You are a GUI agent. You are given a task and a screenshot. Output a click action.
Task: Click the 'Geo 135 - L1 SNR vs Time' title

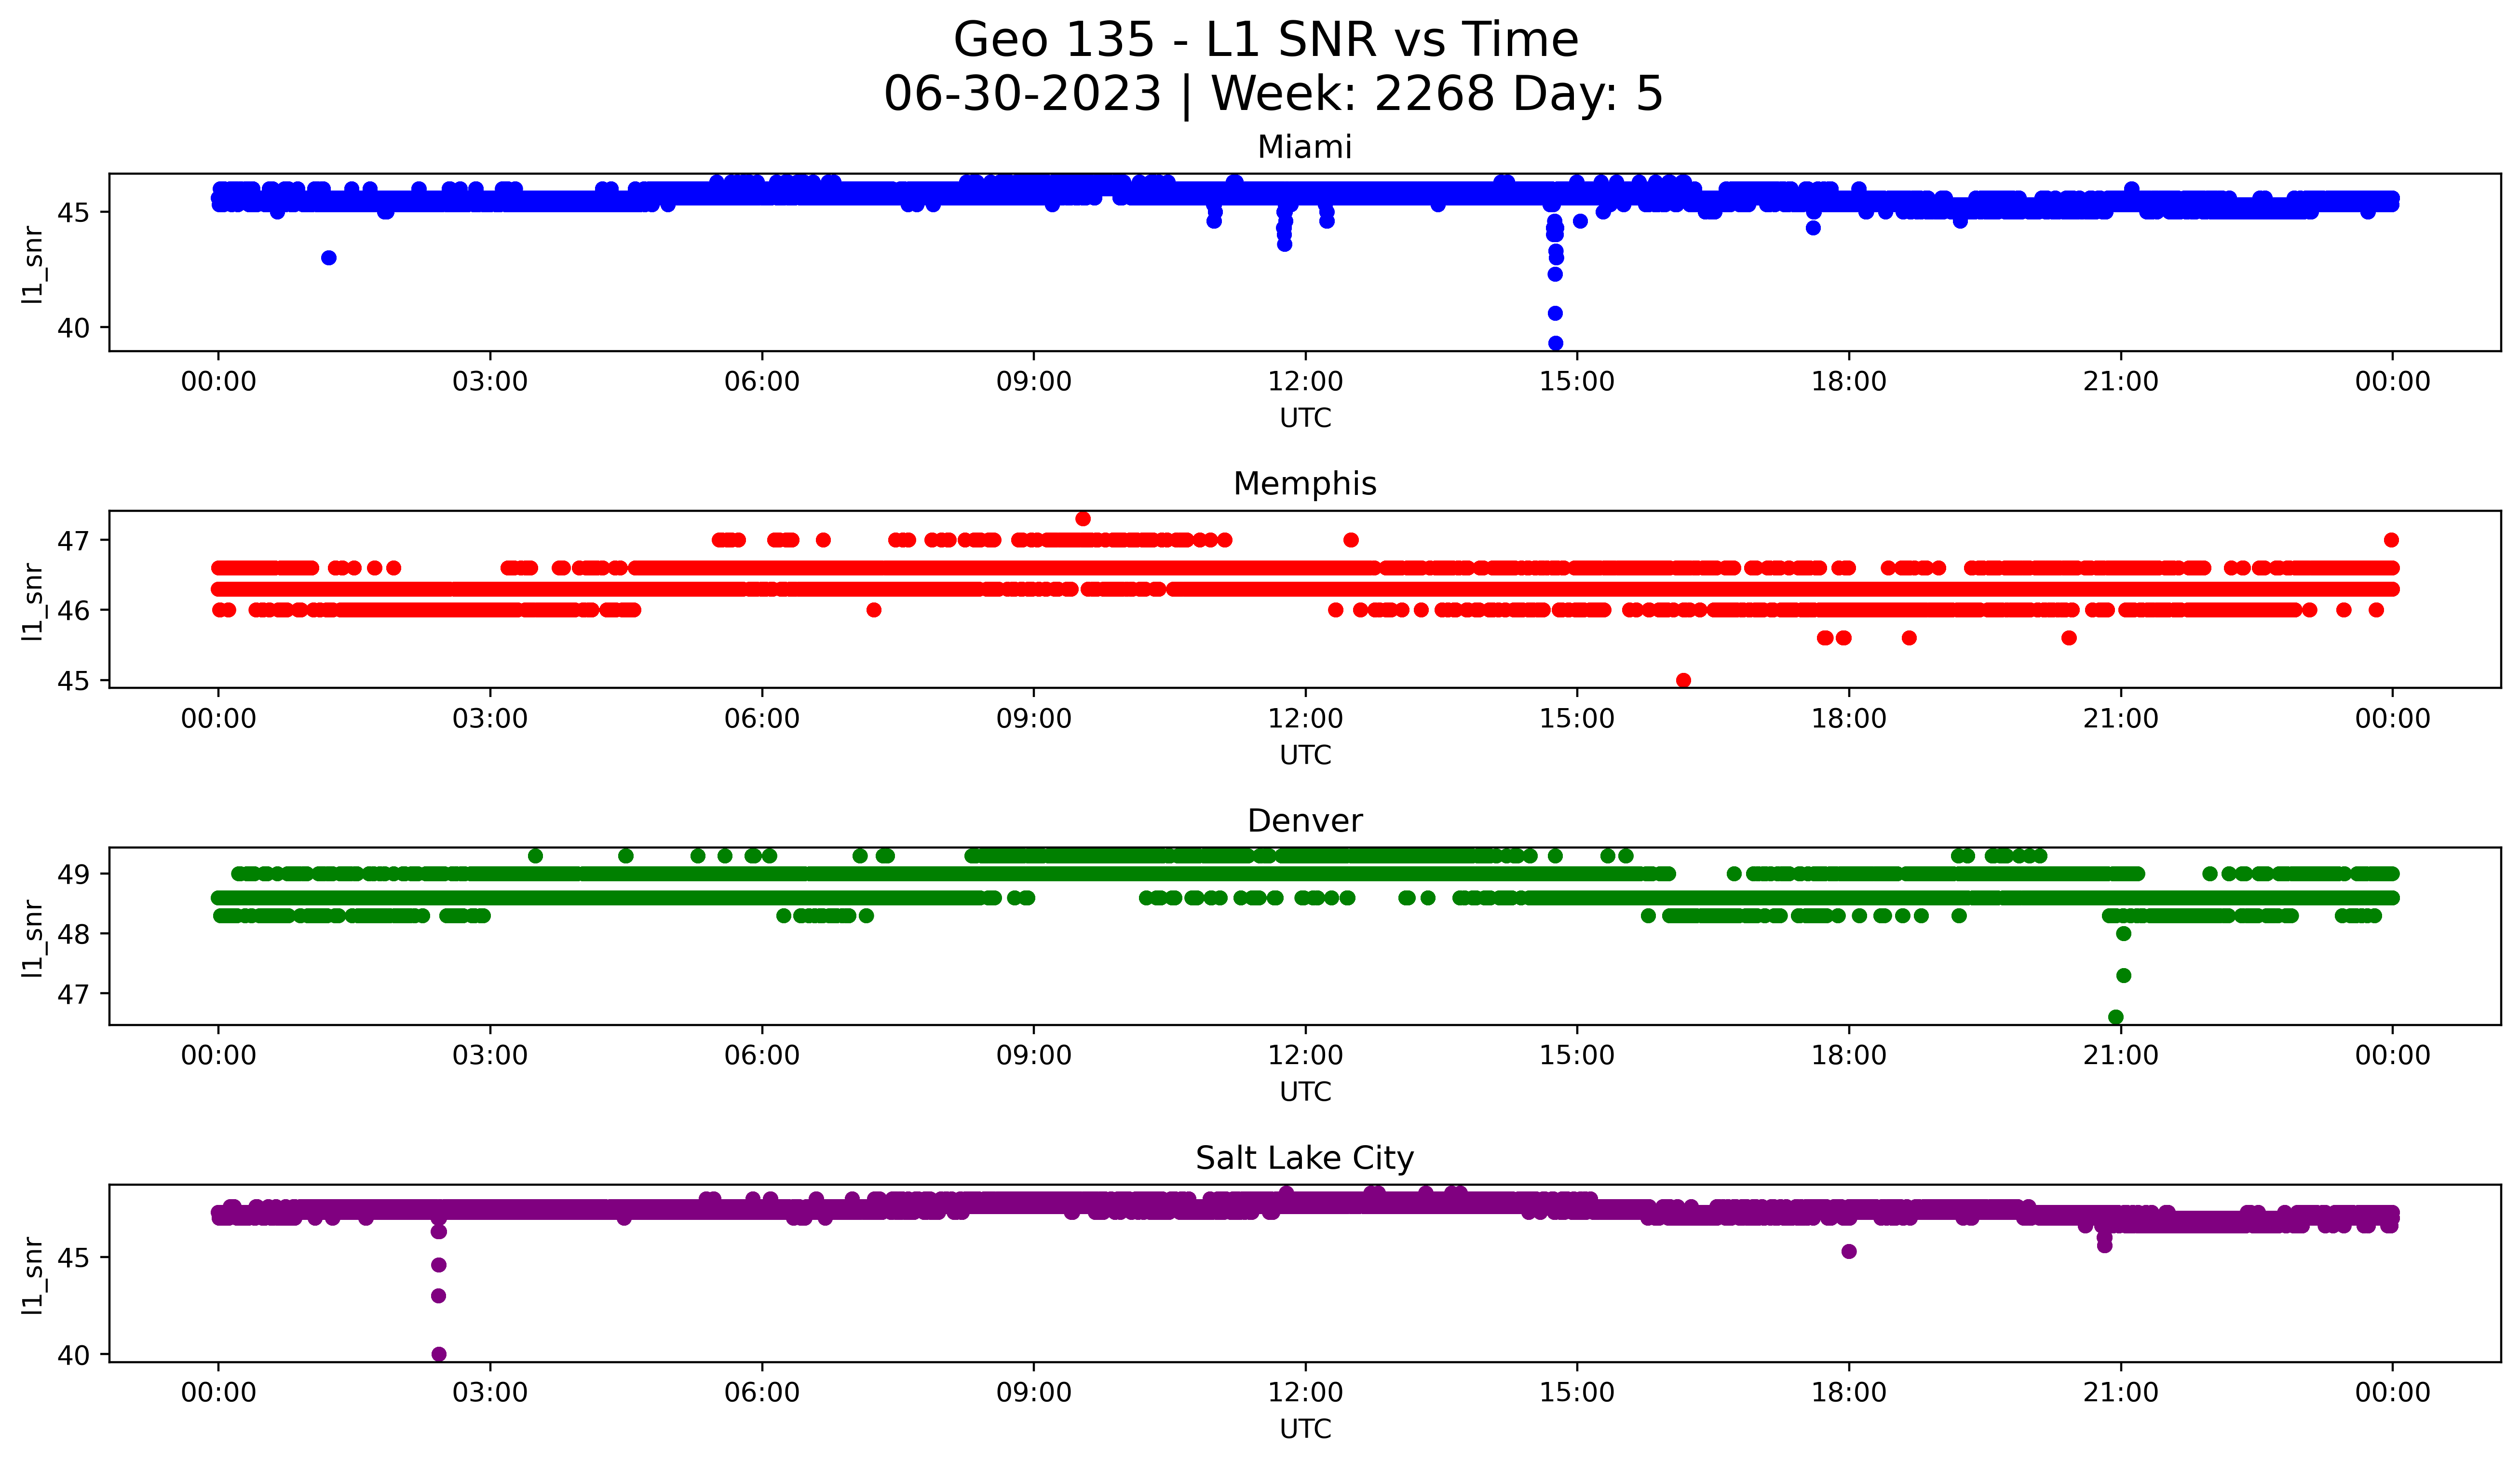click(x=1265, y=40)
